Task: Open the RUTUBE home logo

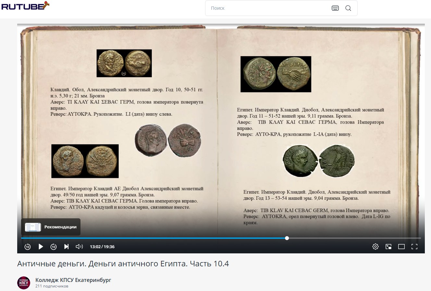Action: 25,6
